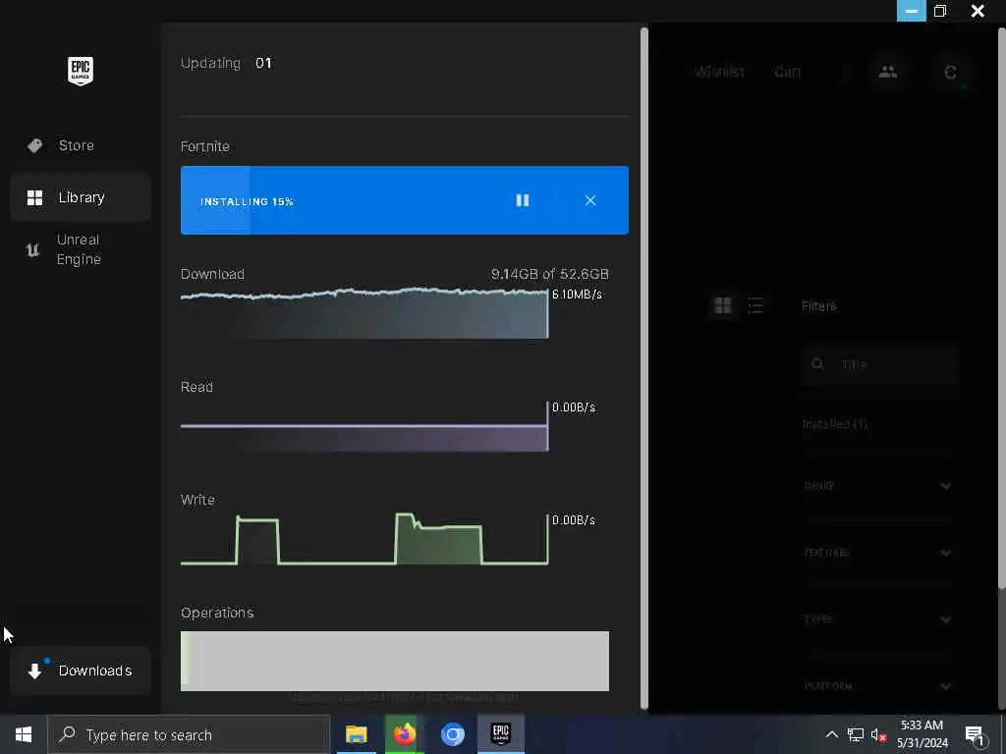Click the downloads panel scrollbar
Image resolution: width=1006 pixels, height=754 pixels.
[x=644, y=369]
